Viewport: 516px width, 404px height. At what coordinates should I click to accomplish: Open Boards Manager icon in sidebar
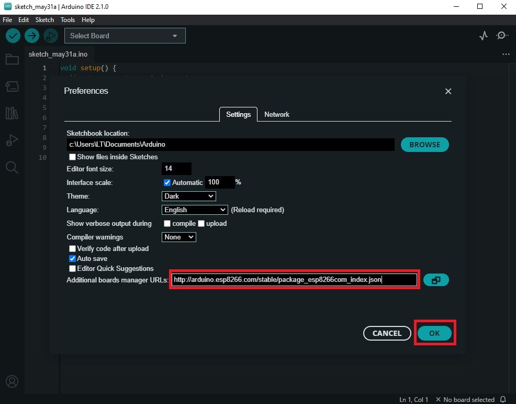click(x=12, y=86)
